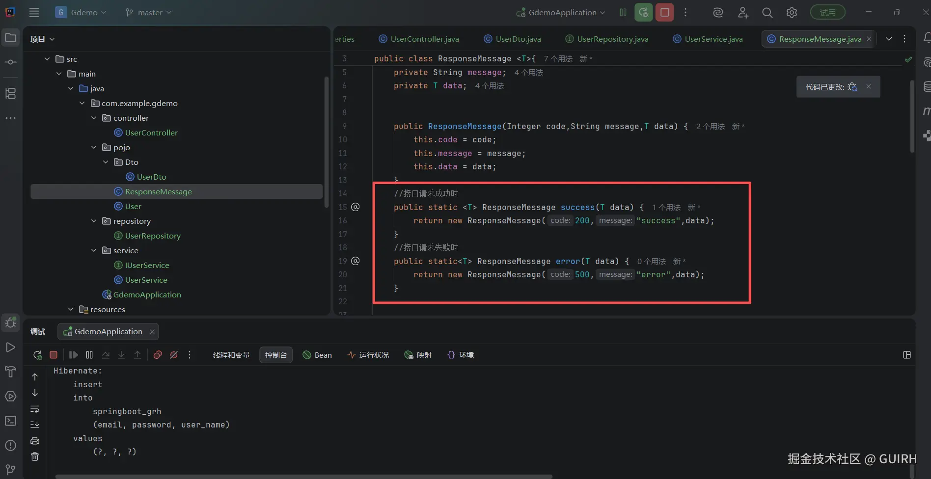Open the Structure tool window
The width and height of the screenshot is (931, 479).
10,93
